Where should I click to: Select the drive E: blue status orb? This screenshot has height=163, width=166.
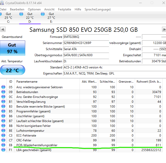point(43,14)
